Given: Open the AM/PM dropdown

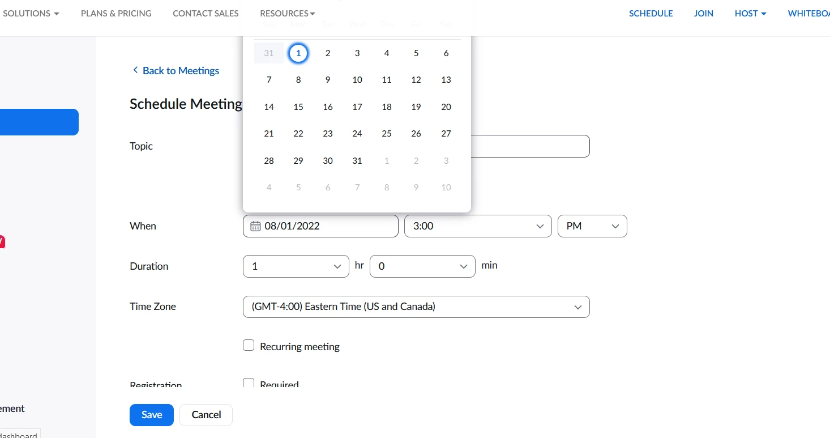Looking at the screenshot, I should click(x=592, y=226).
